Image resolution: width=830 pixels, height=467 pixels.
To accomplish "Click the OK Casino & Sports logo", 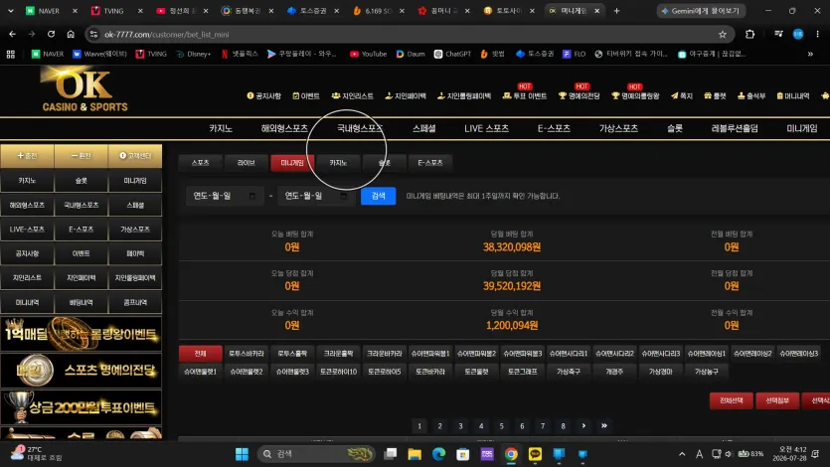I will [x=84, y=88].
